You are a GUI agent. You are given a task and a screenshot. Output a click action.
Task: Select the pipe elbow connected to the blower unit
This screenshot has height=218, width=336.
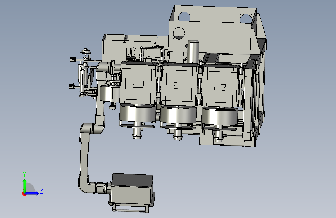click(86, 185)
